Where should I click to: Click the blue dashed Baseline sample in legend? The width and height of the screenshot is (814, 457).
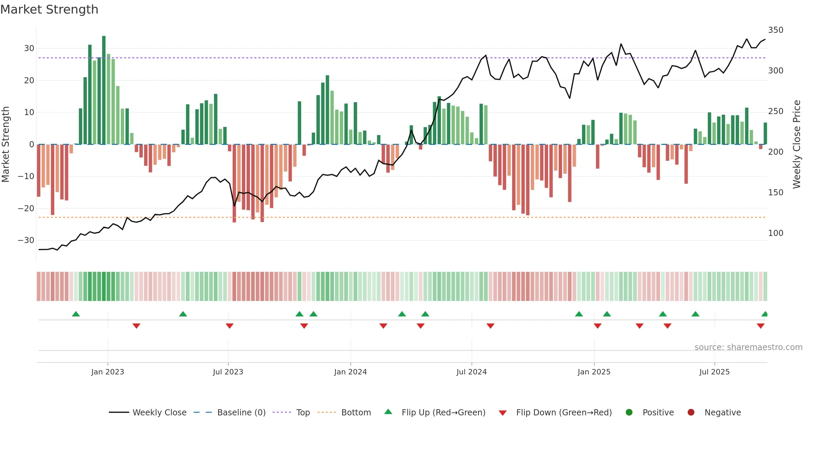click(202, 412)
